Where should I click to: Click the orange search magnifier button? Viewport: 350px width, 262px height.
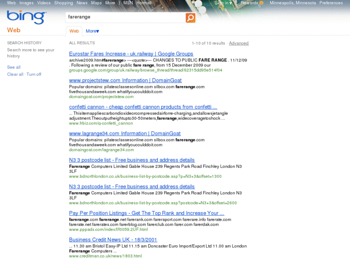coord(190,18)
